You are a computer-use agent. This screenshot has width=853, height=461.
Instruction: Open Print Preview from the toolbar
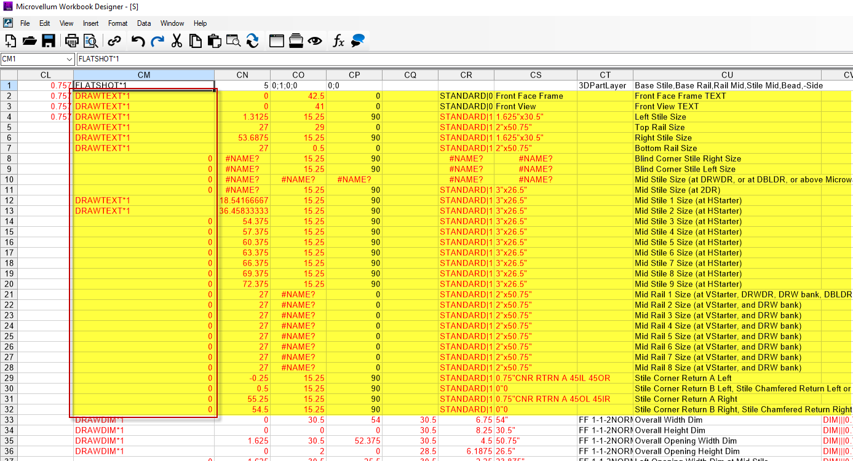click(x=91, y=41)
